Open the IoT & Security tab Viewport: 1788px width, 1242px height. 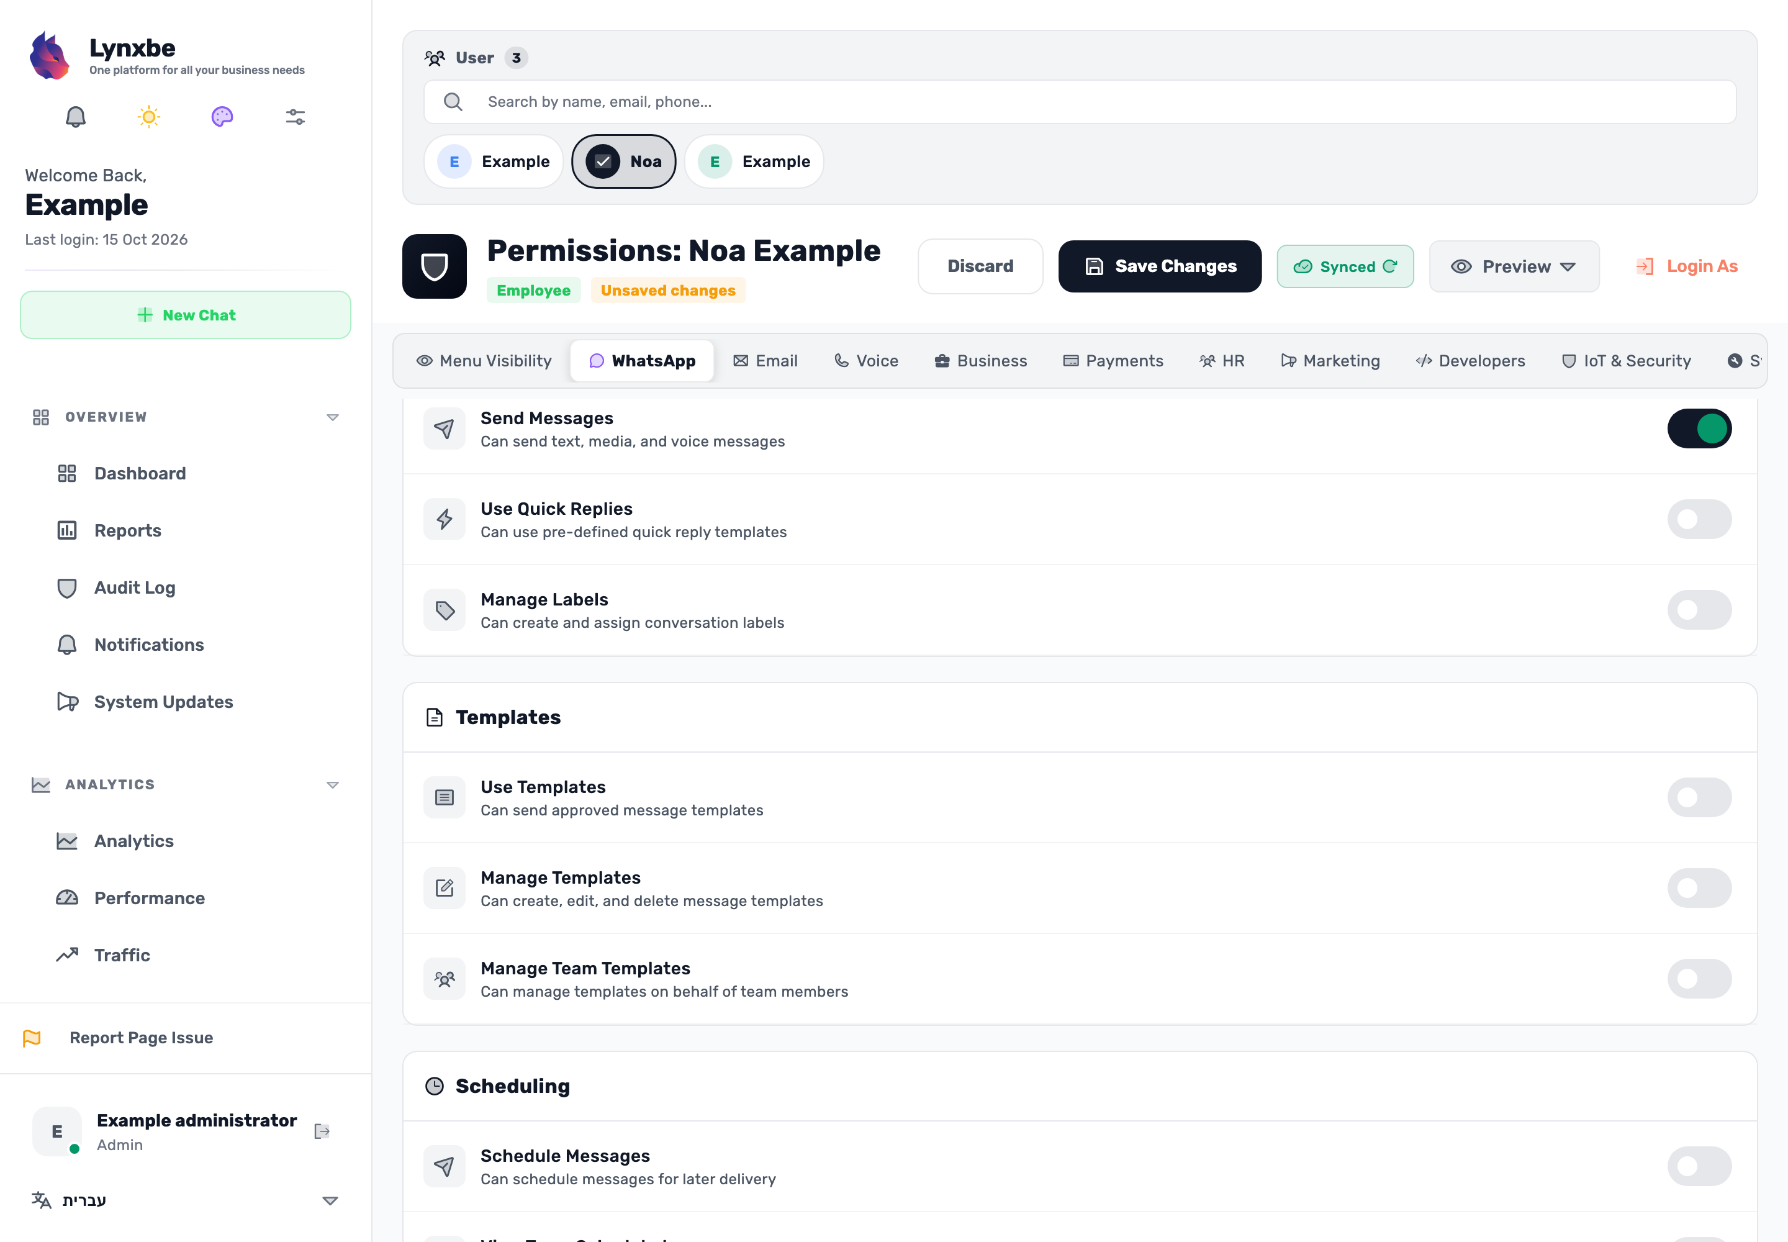[x=1626, y=361]
